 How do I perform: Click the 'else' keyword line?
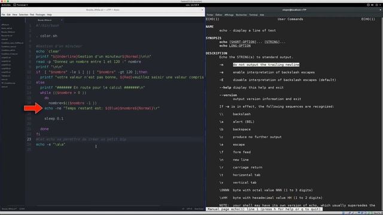tap(40, 82)
